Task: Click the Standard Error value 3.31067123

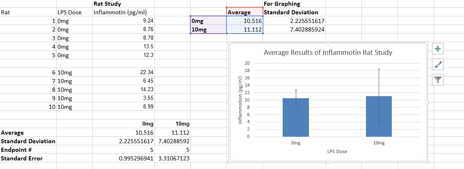Action: tap(173, 158)
